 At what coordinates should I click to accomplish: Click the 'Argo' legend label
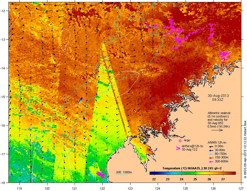coord(187,140)
